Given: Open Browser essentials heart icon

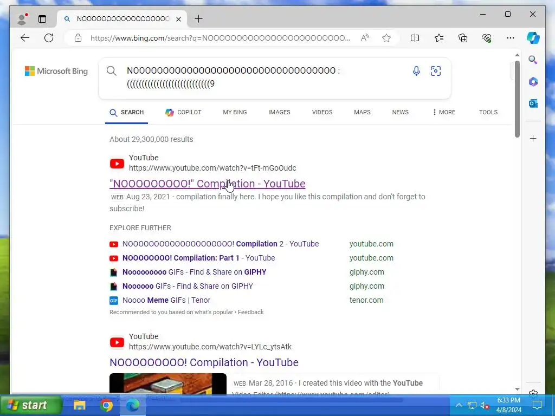Looking at the screenshot, I should pyautogui.click(x=487, y=38).
